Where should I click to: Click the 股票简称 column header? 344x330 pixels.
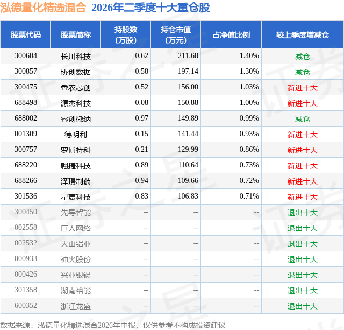(76, 34)
